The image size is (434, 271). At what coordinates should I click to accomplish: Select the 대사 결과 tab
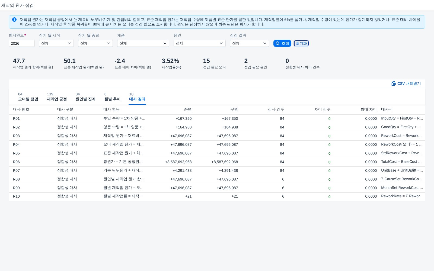[137, 97]
